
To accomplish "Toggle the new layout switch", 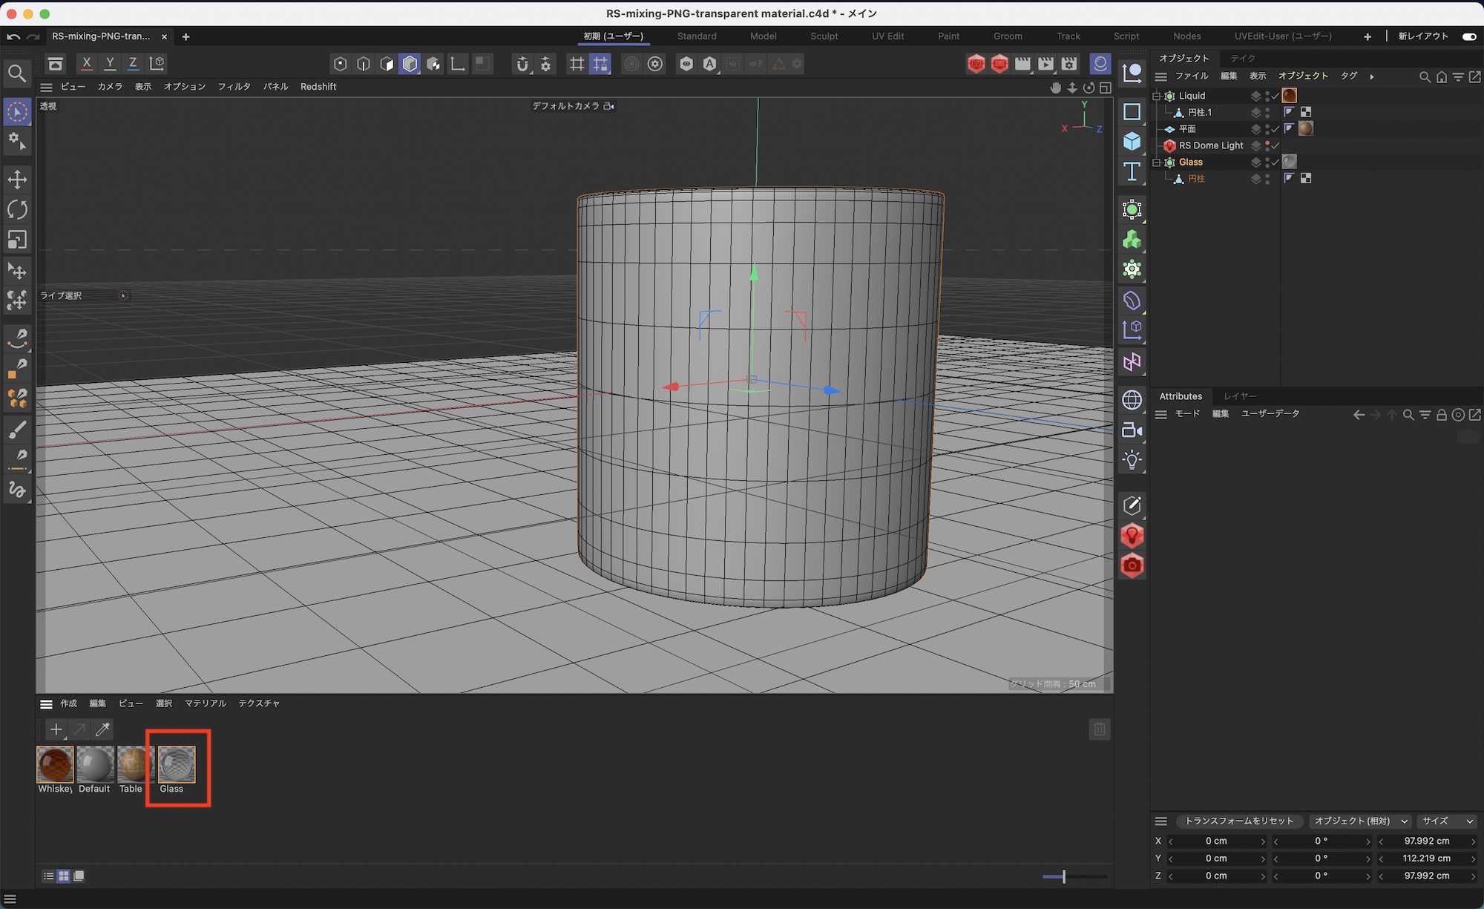I will 1468,36.
